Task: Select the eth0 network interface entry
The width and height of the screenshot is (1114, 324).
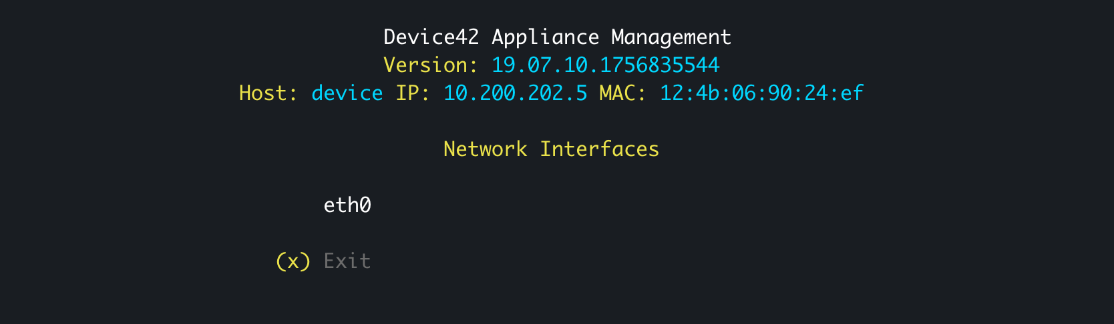Action: [x=347, y=205]
